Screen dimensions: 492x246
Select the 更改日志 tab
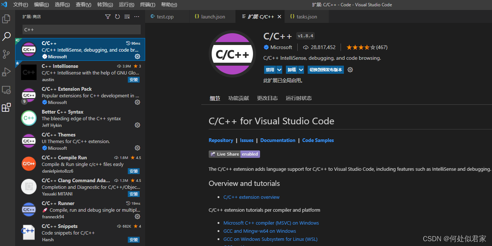pos(267,98)
